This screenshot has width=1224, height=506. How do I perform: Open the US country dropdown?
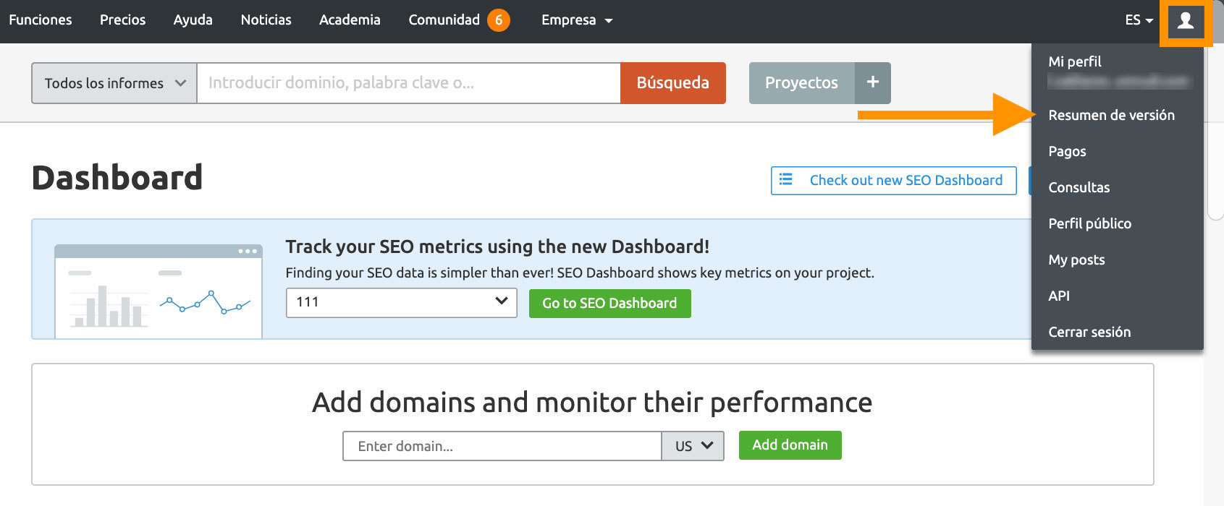pyautogui.click(x=693, y=446)
